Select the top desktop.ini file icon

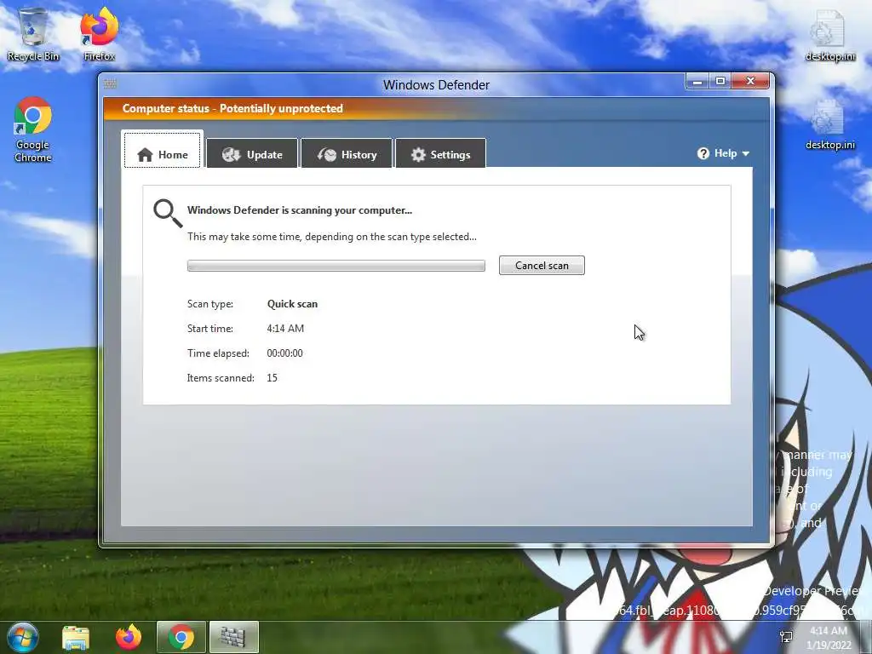[829, 36]
